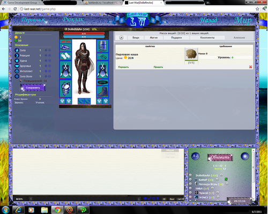
Task: Expand the Чужой player entry
Action: (190, 193)
